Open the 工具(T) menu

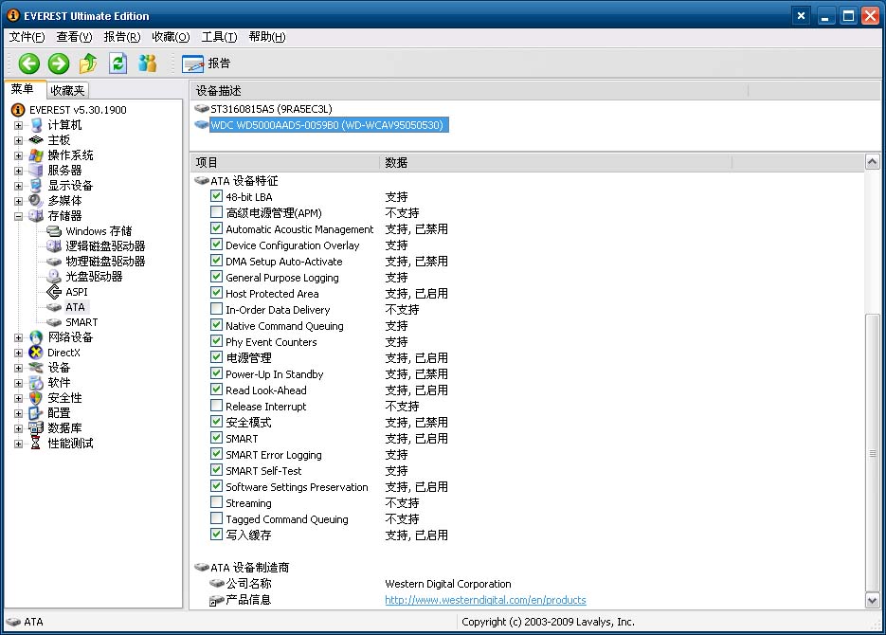[219, 37]
